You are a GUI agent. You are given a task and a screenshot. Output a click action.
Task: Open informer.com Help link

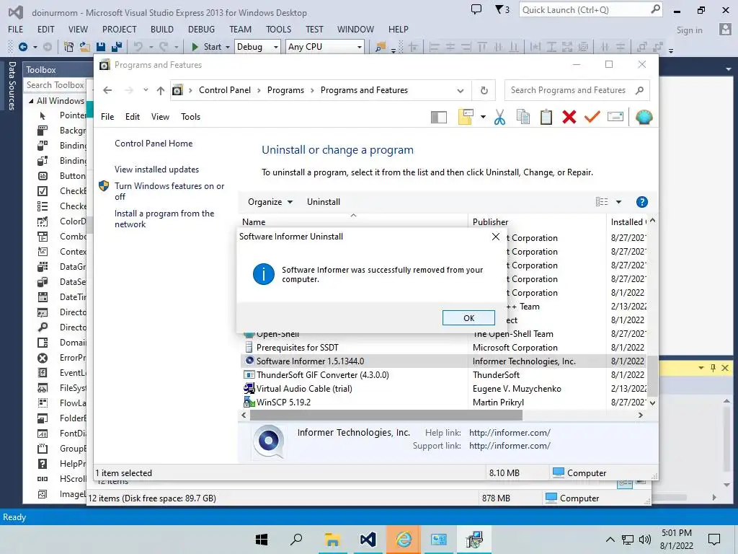[510, 433]
